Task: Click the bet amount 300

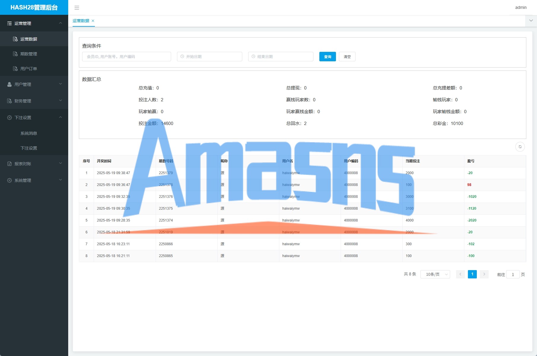Action: click(x=409, y=244)
